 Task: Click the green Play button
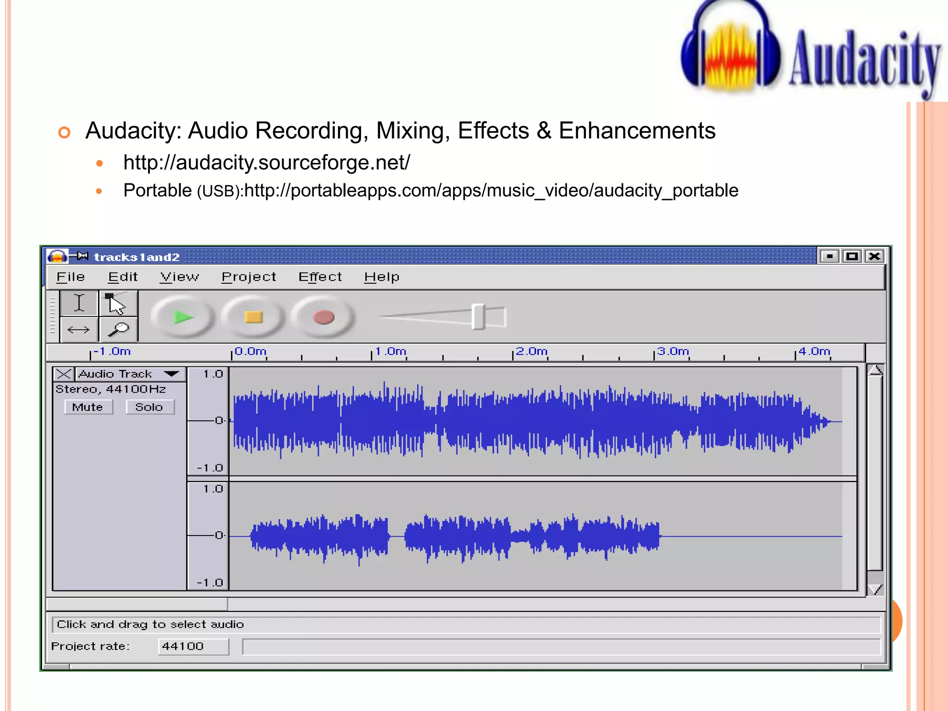tap(183, 318)
